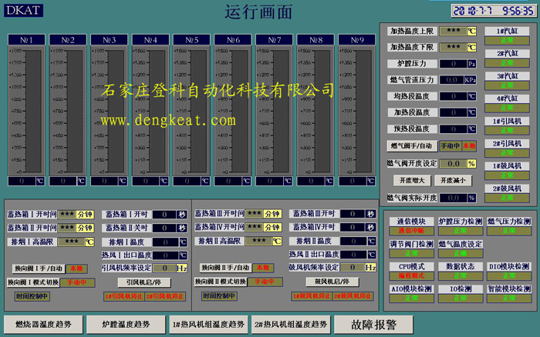Click the 2#鼓风机 status indicator
Image resolution: width=540 pixels, height=337 pixels.
coord(507,198)
